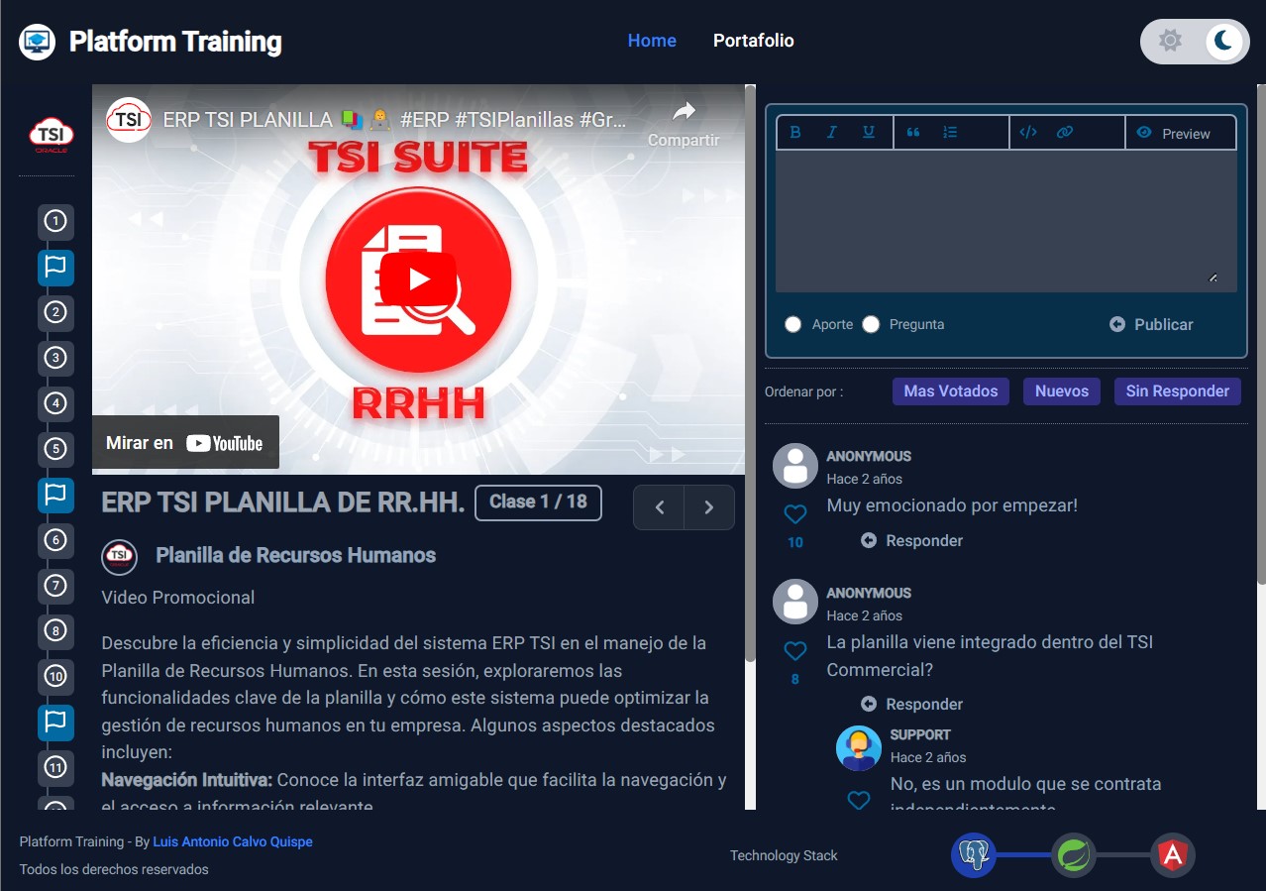This screenshot has height=891, width=1266.
Task: Apply italic formatting in editor
Action: click(832, 133)
